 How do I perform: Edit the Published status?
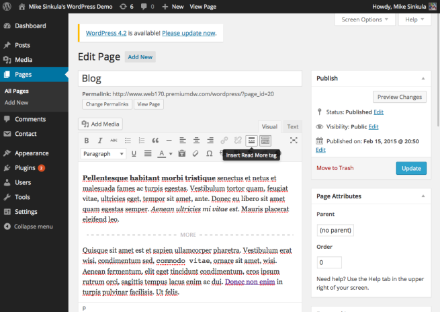click(378, 112)
